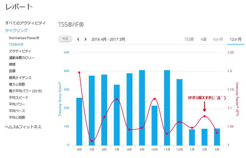This screenshot has width=246, height=158.
Task: Open the 平均心拍数 report
Action: click(17, 117)
